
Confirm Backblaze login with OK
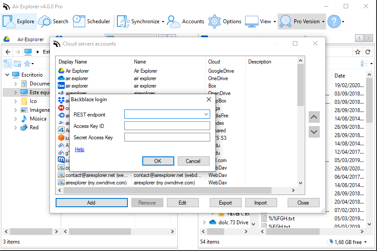[158, 161]
